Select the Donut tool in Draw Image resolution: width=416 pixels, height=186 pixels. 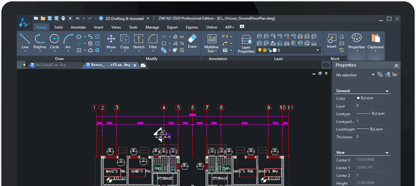[97, 50]
